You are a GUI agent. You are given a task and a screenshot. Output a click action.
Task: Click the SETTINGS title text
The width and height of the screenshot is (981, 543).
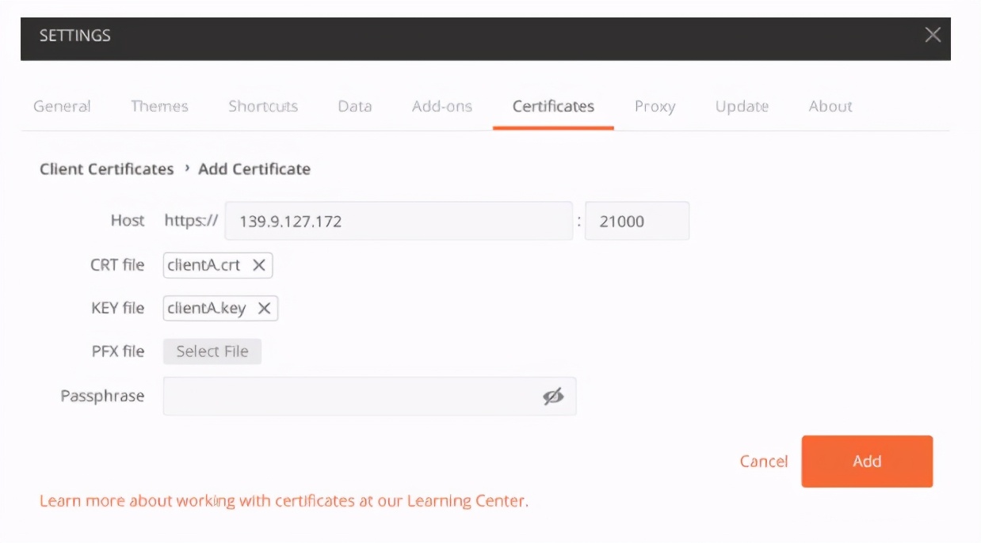[x=75, y=36]
